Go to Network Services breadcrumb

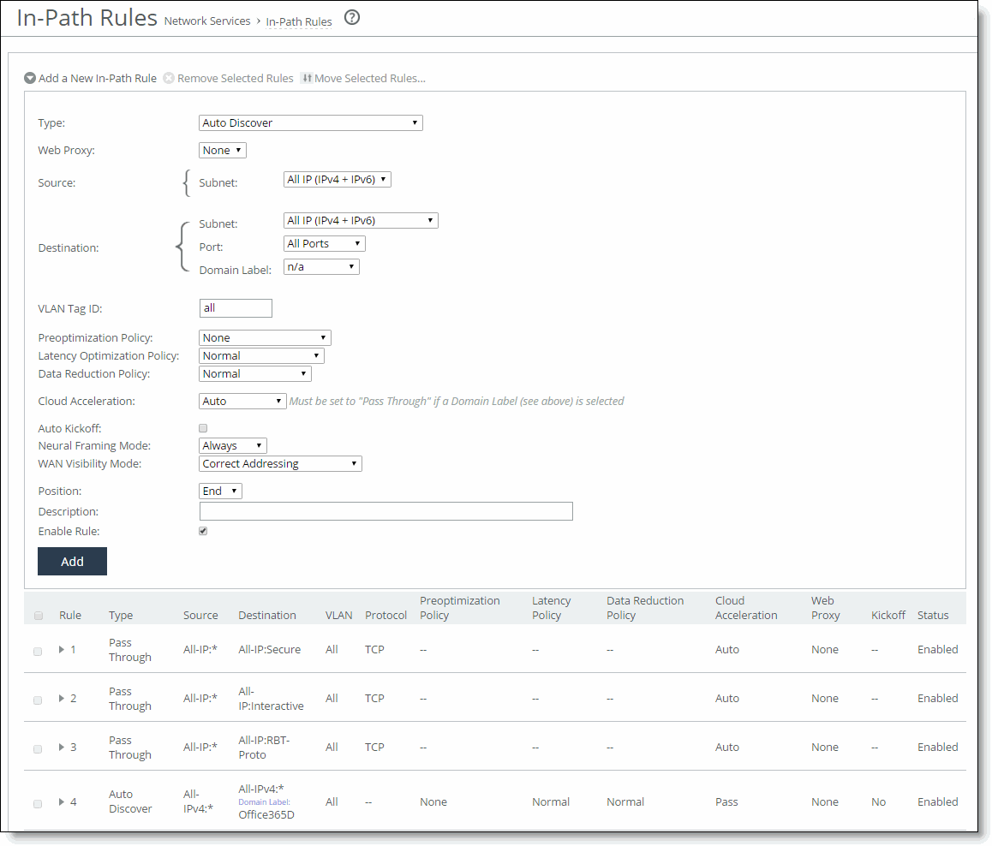pos(207,21)
